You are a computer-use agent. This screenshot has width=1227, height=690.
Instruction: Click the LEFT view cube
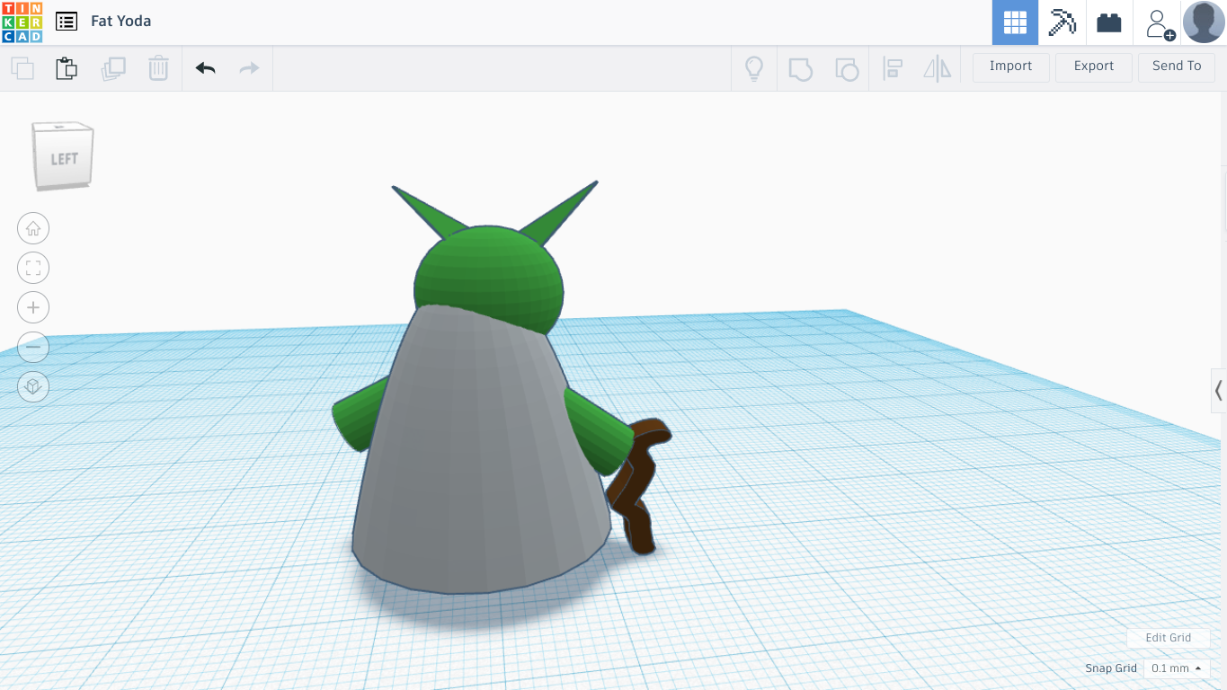tap(63, 156)
